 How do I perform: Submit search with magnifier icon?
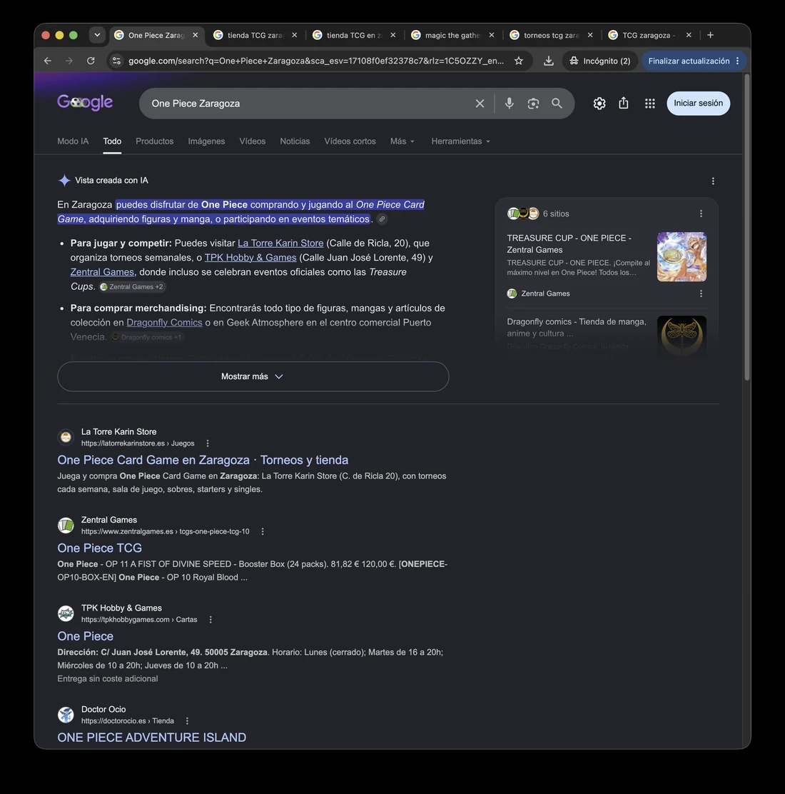pos(557,104)
